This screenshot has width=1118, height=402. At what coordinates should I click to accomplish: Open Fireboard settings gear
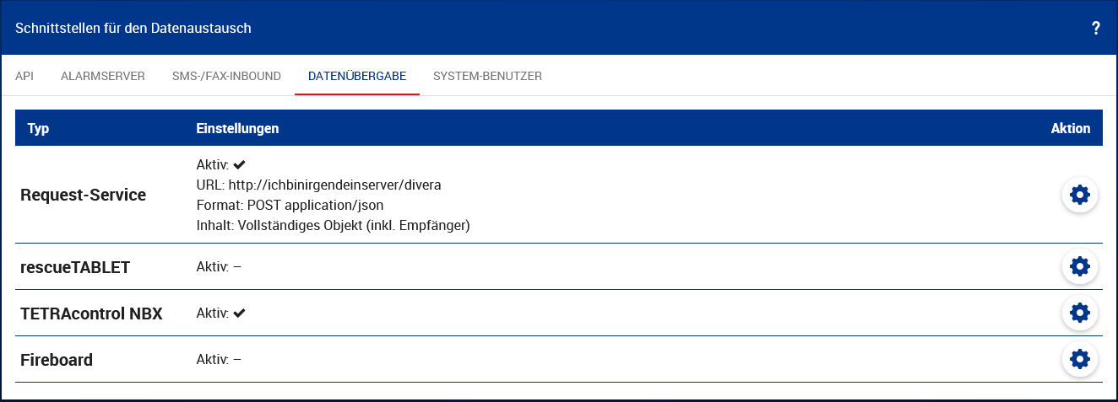coord(1079,359)
